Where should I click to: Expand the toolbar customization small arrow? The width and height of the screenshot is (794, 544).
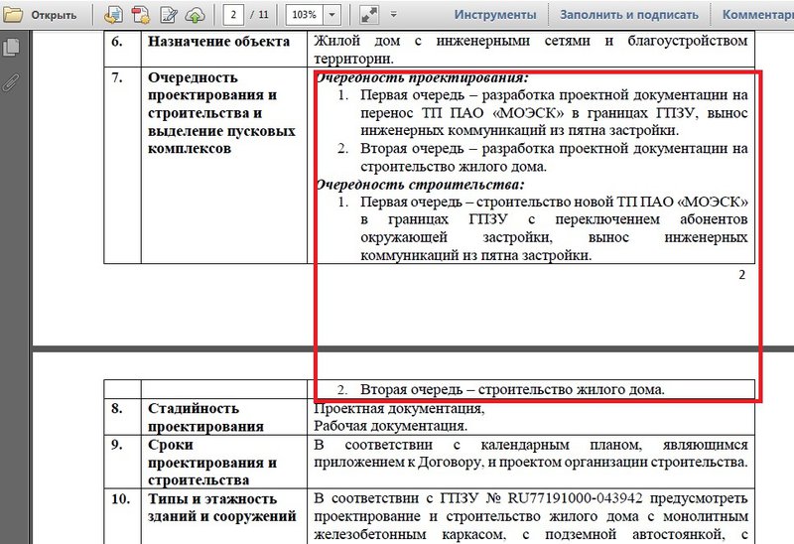pos(393,15)
